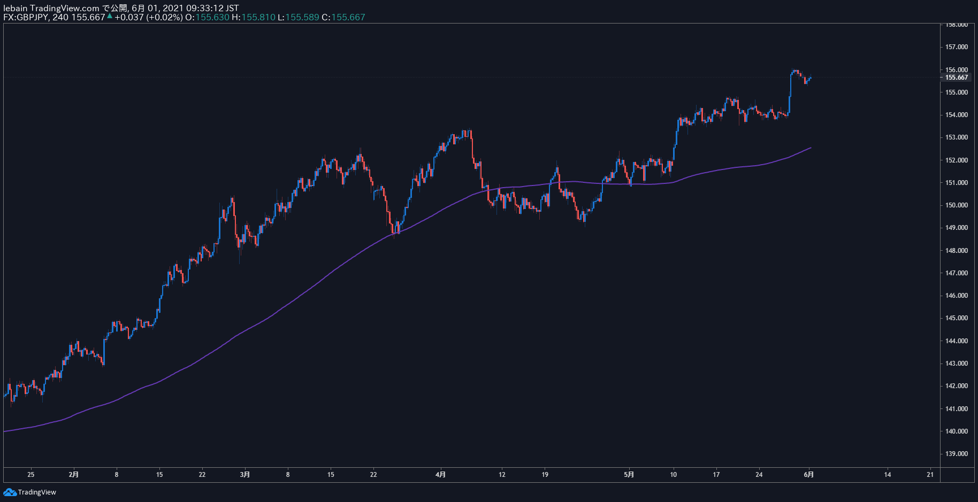Click the 12 date label on time axis
The width and height of the screenshot is (978, 502).
pyautogui.click(x=502, y=474)
